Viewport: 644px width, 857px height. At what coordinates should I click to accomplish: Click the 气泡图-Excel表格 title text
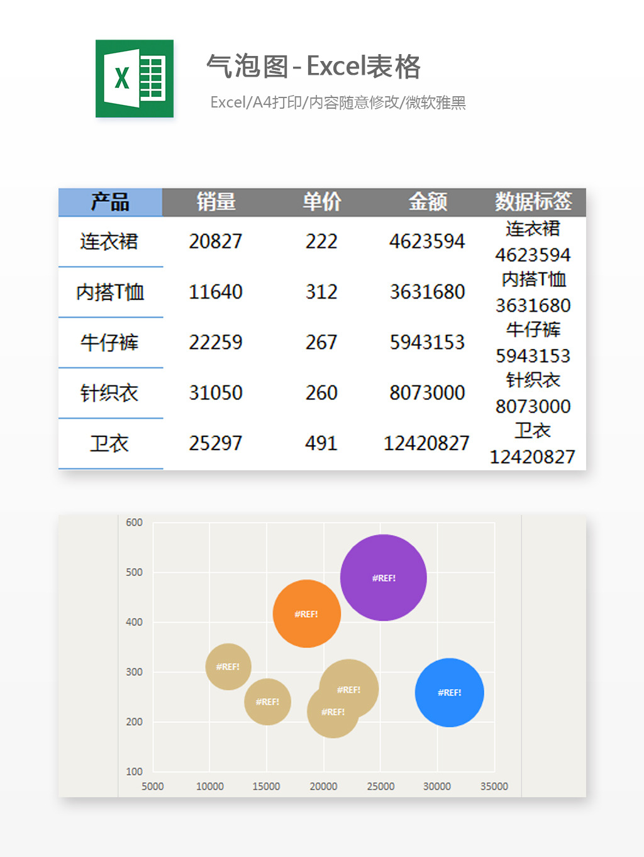pos(314,66)
